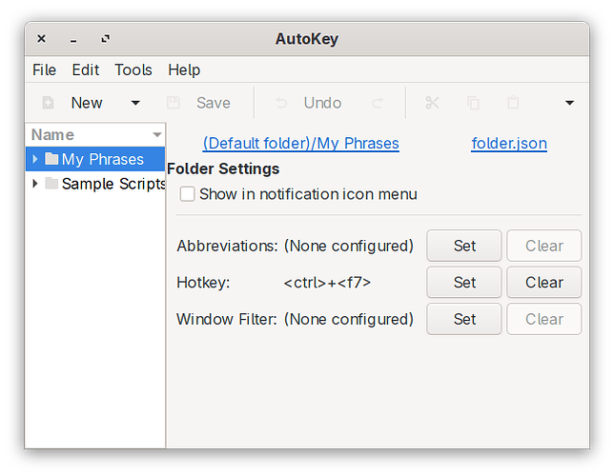Enable Show in notification icon menu

(188, 194)
